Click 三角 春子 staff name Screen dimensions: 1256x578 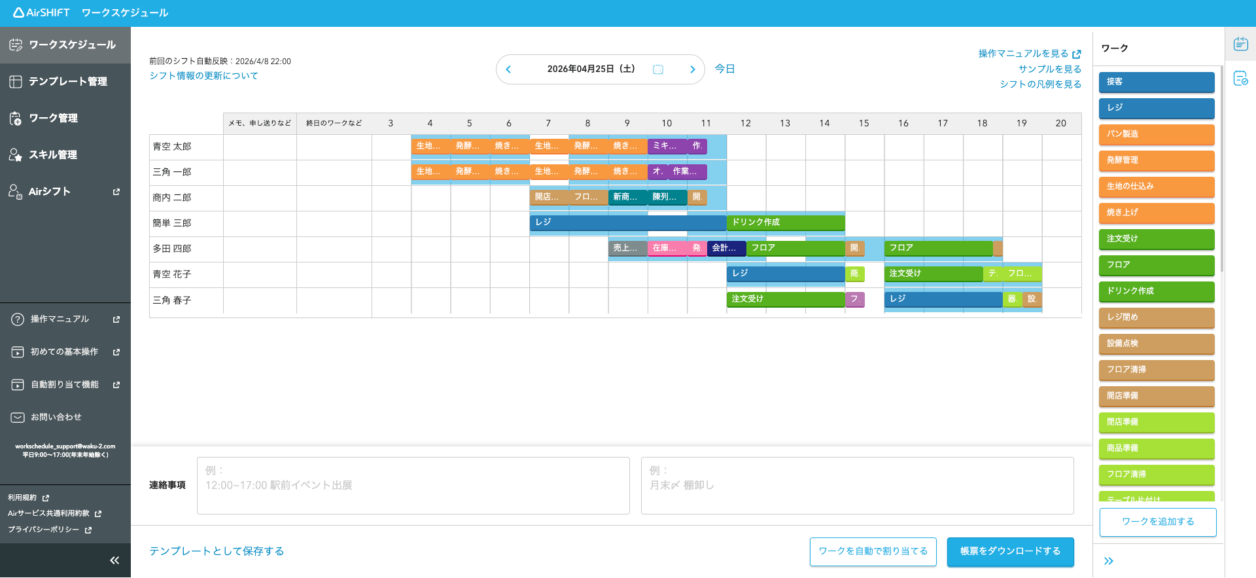tap(172, 300)
